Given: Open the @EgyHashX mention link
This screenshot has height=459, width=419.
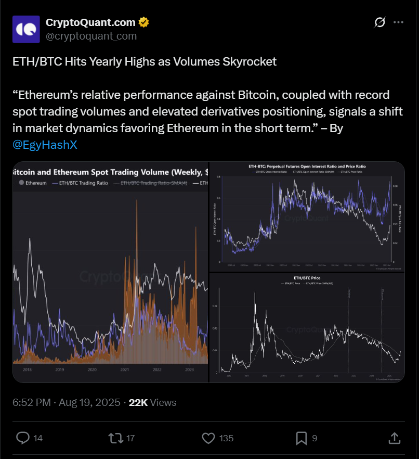Looking at the screenshot, I should point(45,145).
